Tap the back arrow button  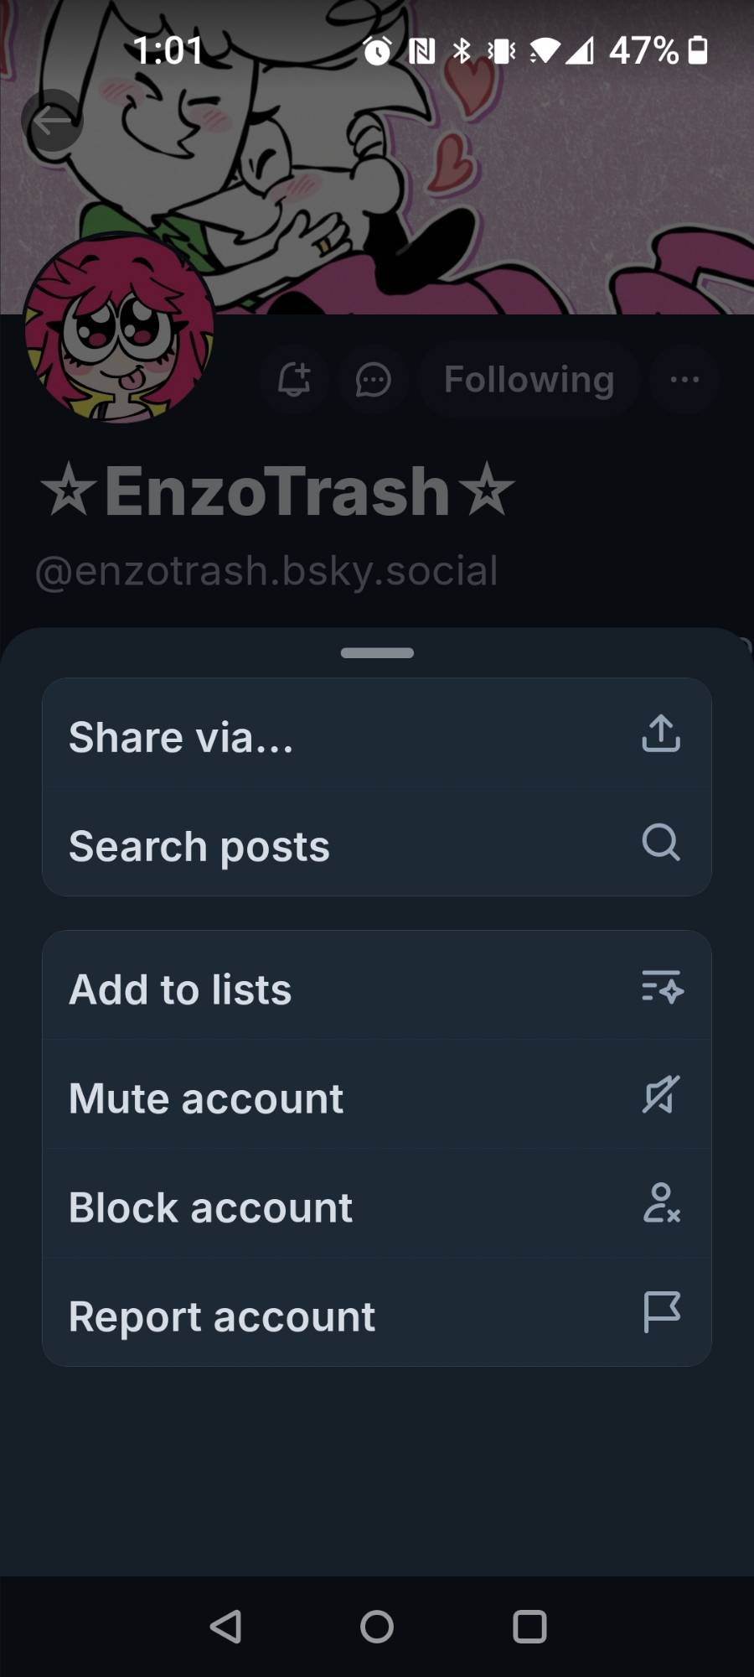[52, 121]
